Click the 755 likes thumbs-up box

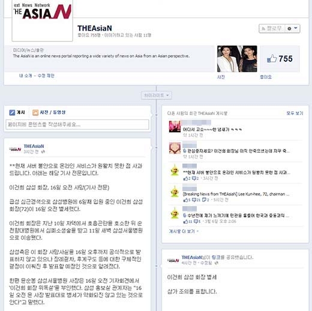[x=280, y=59]
